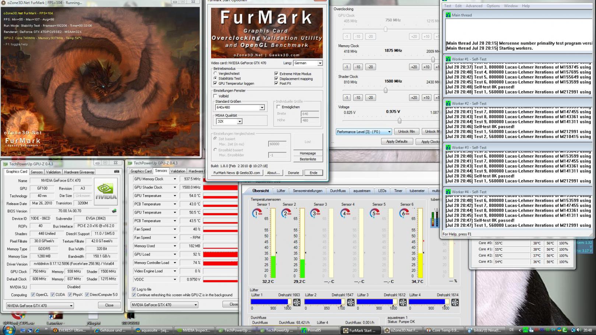Open the Lang German dropdown in FurMark

(x=308, y=63)
